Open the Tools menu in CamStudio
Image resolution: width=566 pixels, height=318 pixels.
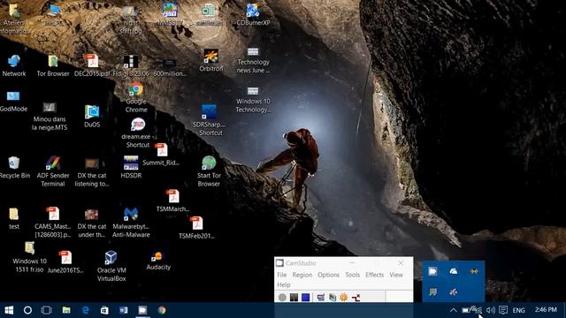352,275
